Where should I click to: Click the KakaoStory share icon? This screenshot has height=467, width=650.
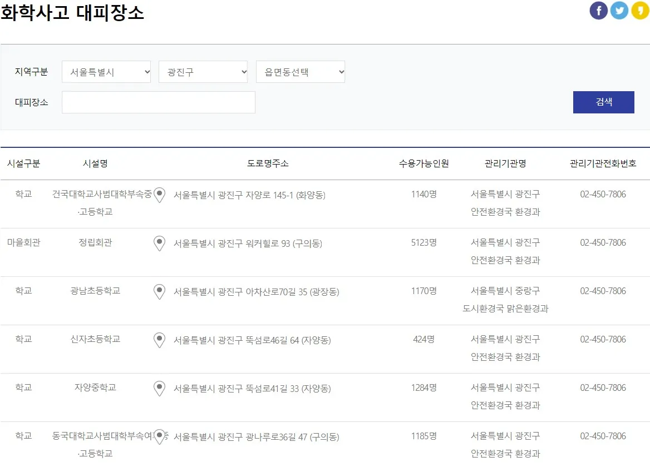639,10
